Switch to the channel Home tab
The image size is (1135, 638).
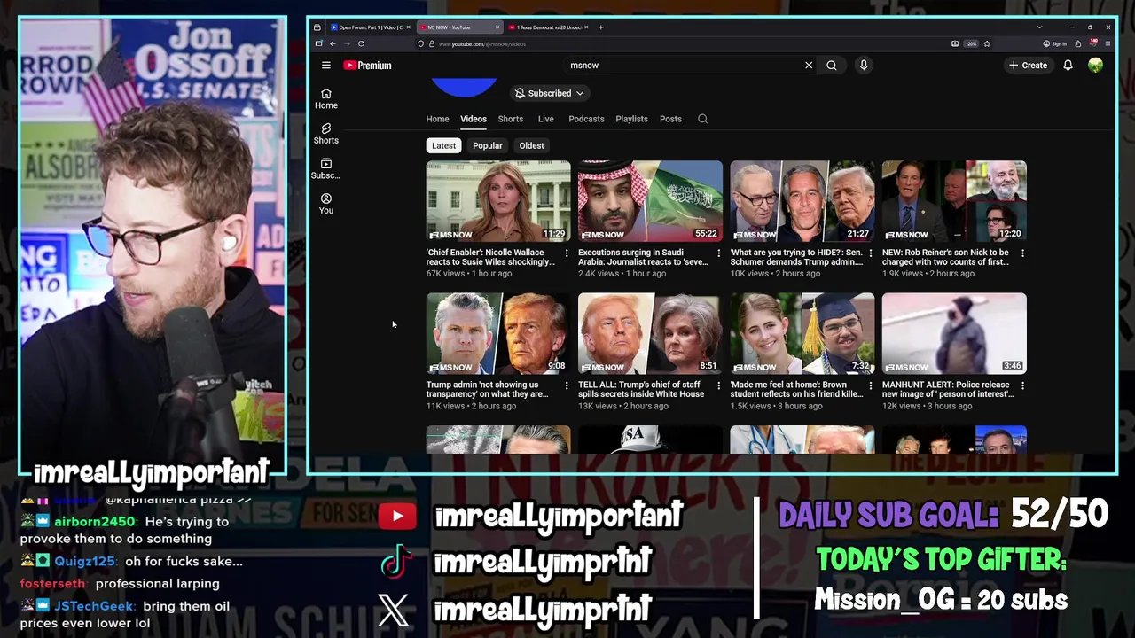click(x=437, y=119)
